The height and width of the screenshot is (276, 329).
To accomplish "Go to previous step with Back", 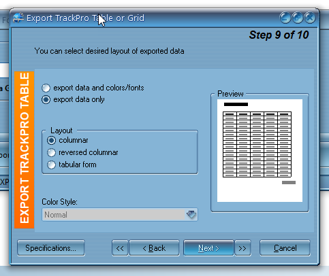I will (x=154, y=248).
